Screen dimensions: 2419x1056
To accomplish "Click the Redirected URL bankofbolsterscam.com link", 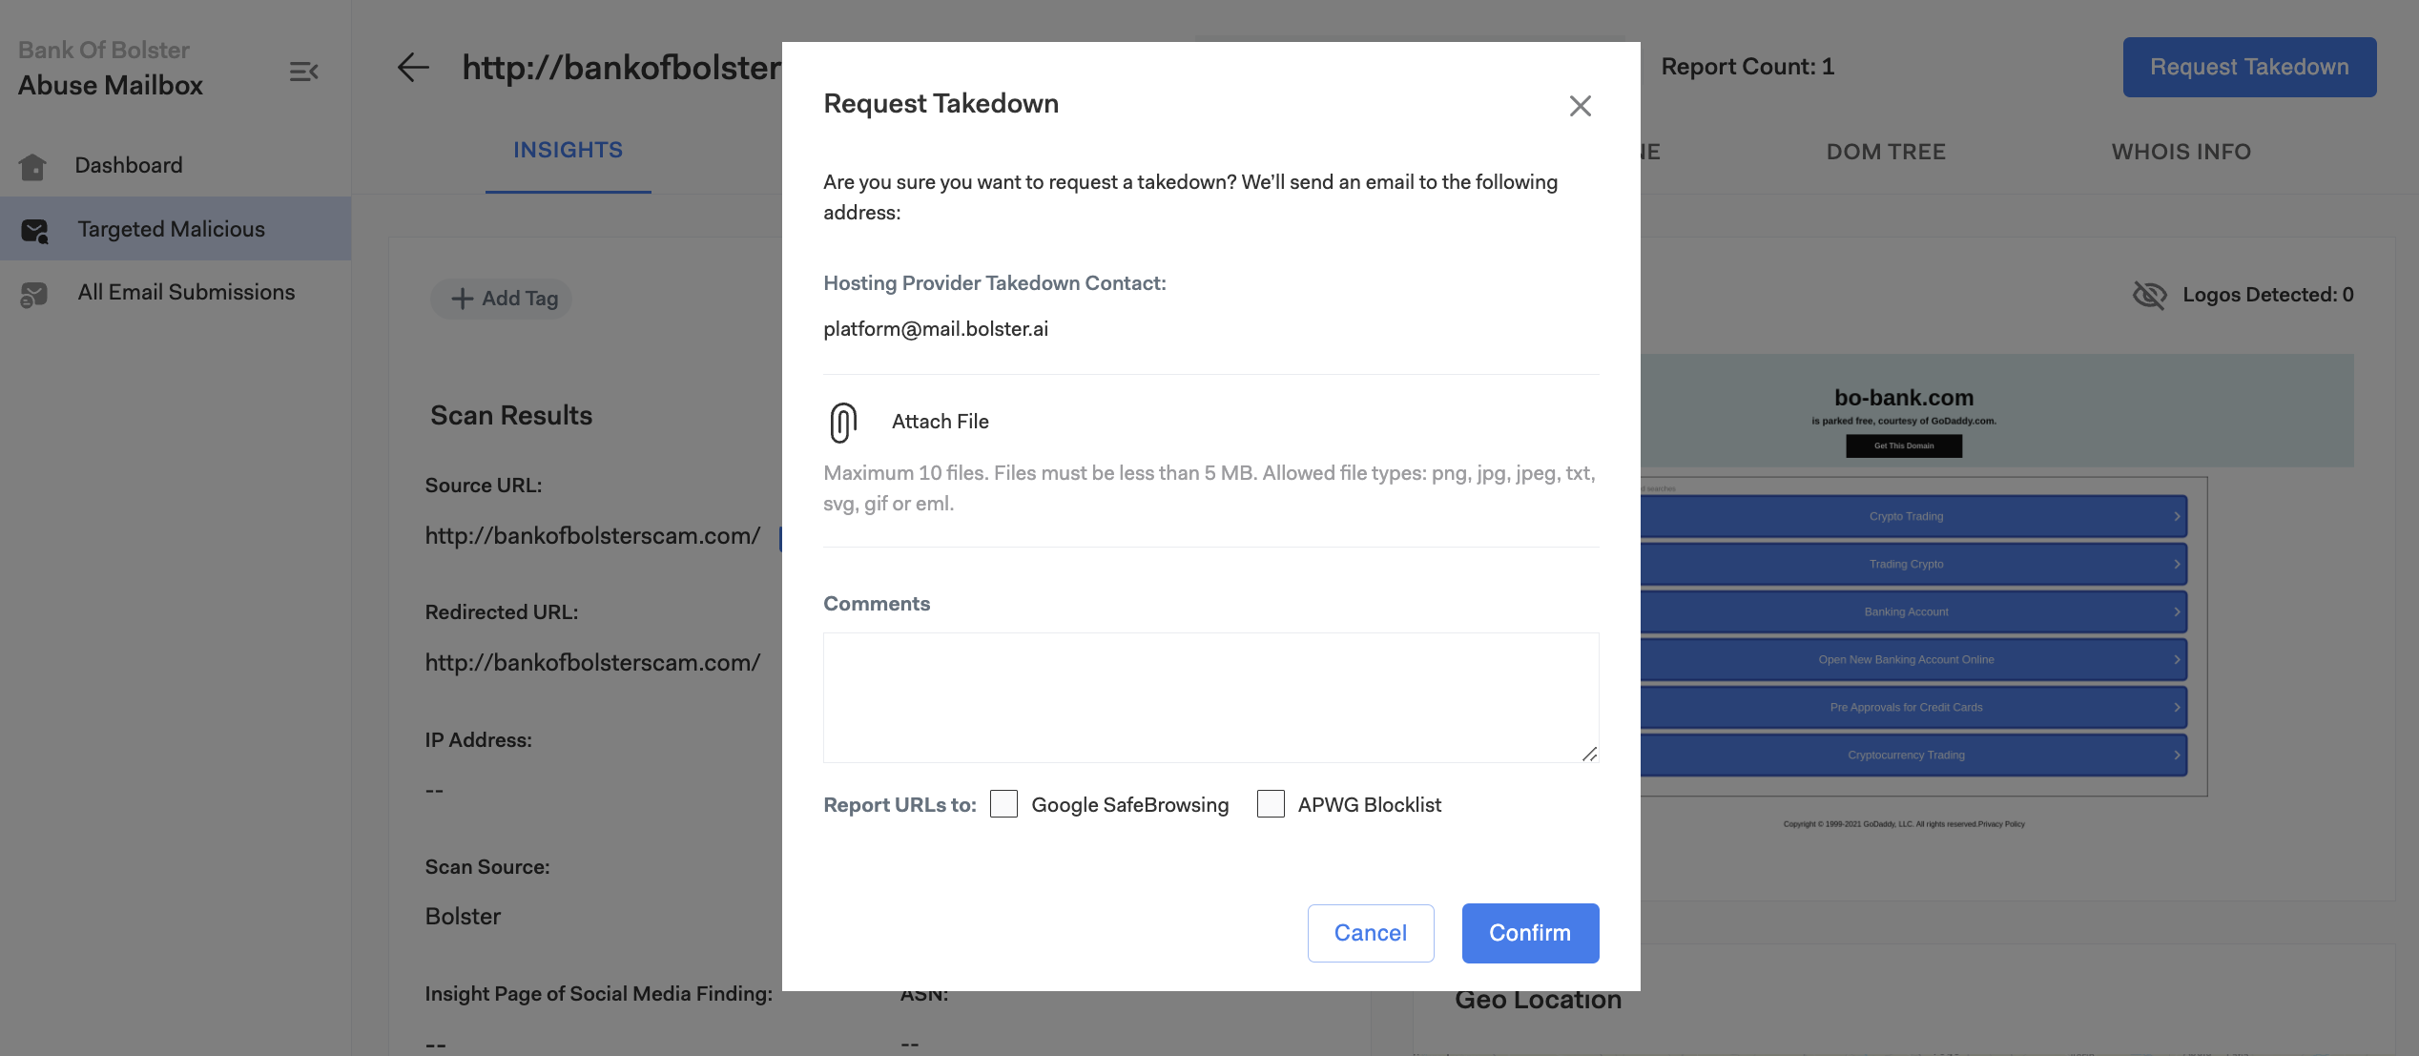I will [592, 662].
